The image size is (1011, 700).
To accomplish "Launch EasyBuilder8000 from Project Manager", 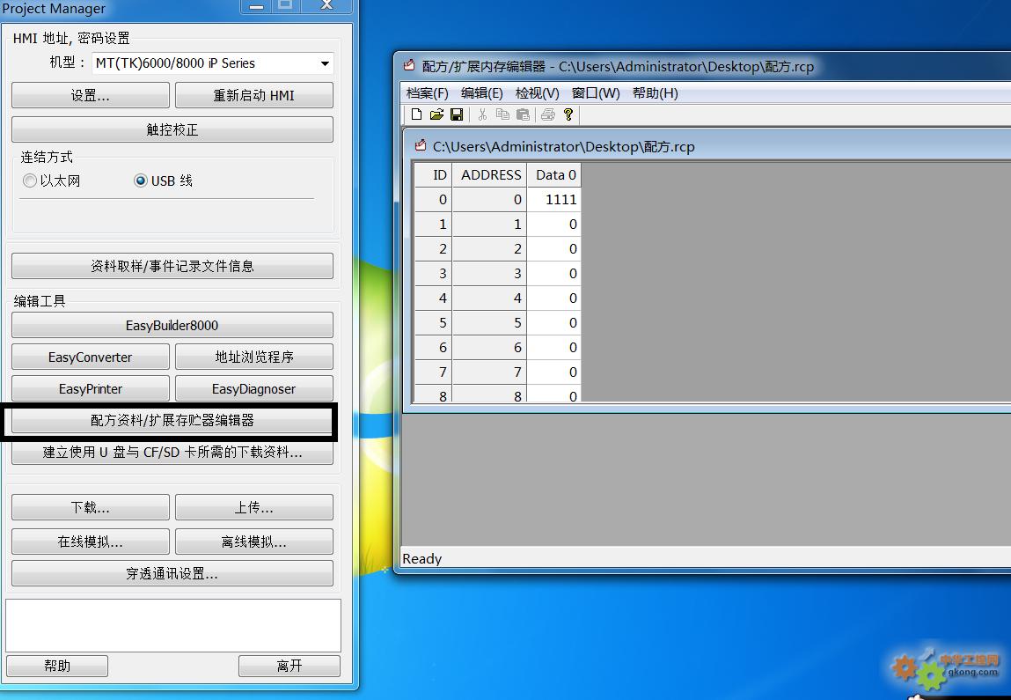I will [x=172, y=326].
